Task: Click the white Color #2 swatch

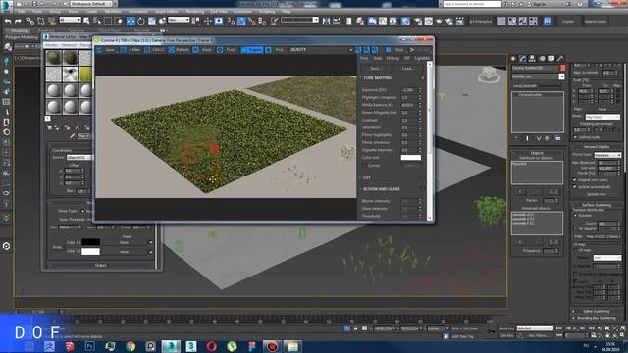Action: coord(90,251)
